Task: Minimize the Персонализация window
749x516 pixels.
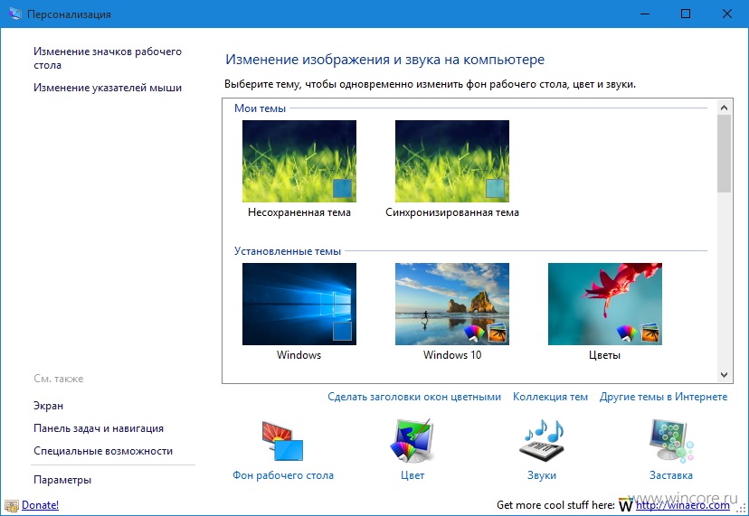Action: tap(645, 14)
